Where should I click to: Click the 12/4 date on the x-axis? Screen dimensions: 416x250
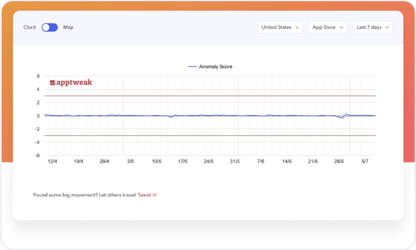pyautogui.click(x=52, y=161)
